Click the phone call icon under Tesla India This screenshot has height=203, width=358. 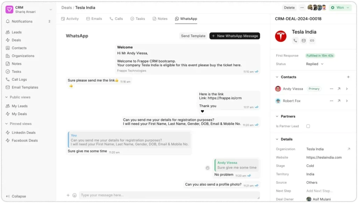tap(295, 41)
